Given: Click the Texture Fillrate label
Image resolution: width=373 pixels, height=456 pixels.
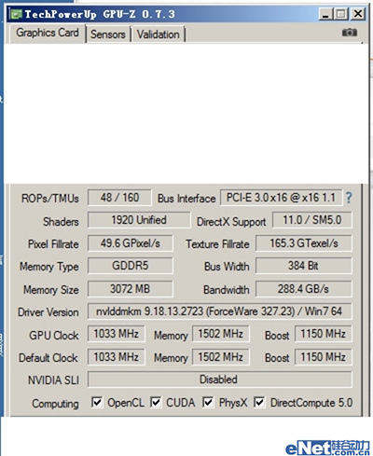Looking at the screenshot, I should [x=217, y=244].
